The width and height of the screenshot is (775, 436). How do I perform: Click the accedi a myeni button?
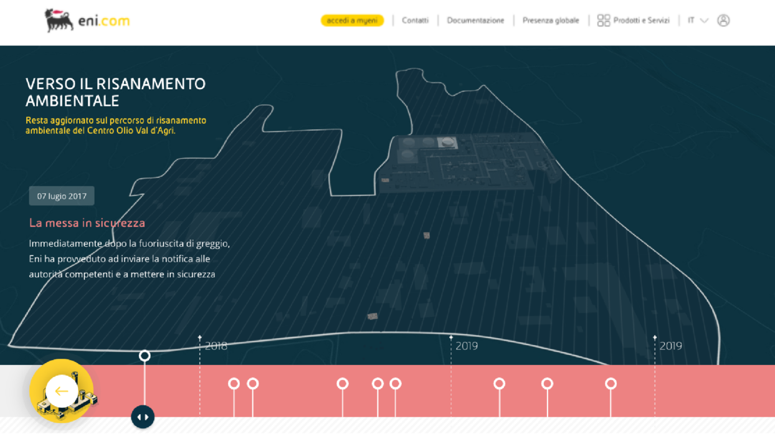[352, 21]
